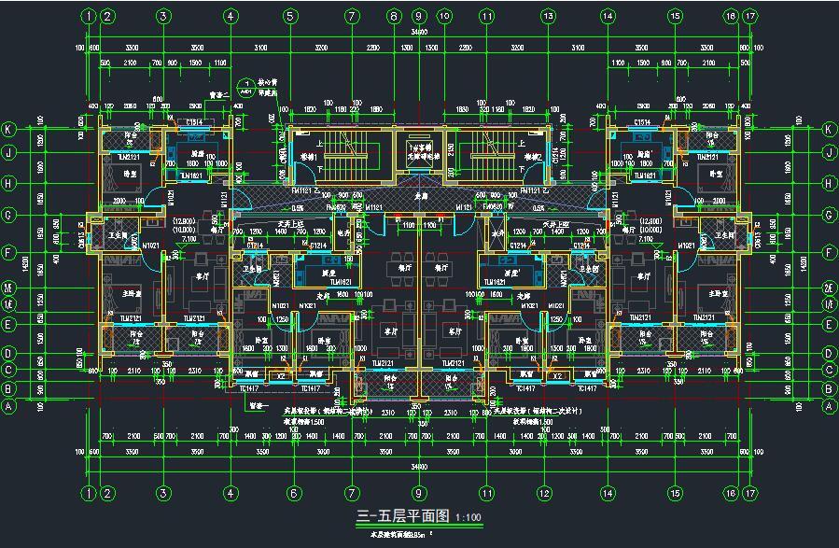Screen dimensions: 839x548
Task: Select the 楼梯1 stairwell label
Action: pyautogui.click(x=310, y=158)
